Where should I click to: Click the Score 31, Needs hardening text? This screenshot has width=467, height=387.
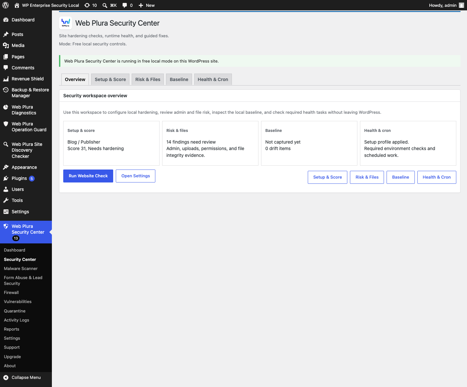(x=96, y=148)
